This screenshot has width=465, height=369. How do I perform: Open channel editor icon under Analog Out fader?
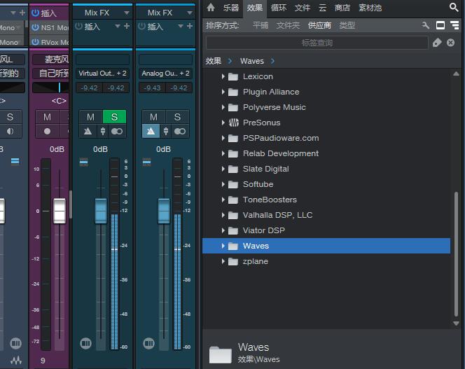coord(148,343)
